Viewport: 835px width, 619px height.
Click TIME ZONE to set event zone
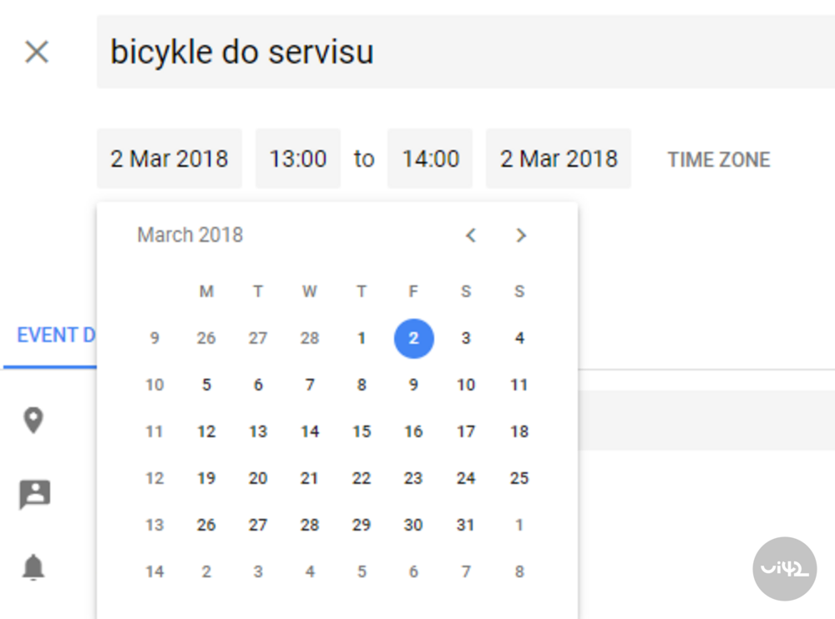pos(718,159)
